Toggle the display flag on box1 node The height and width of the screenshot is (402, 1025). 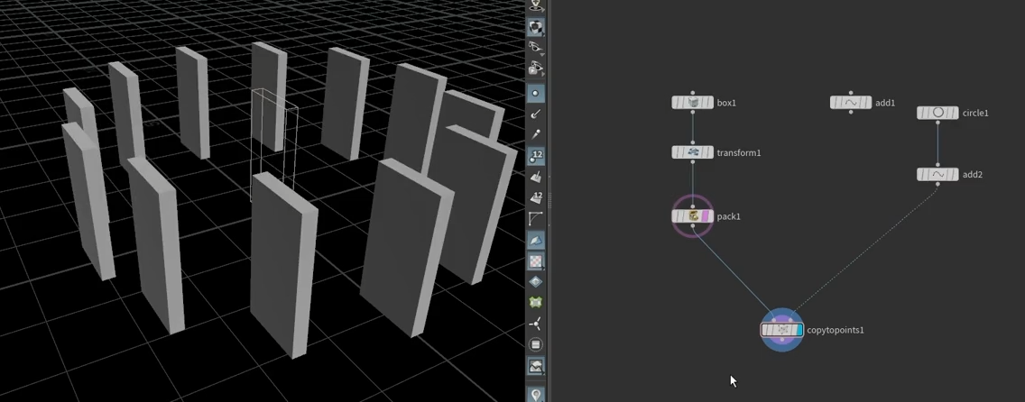[709, 103]
